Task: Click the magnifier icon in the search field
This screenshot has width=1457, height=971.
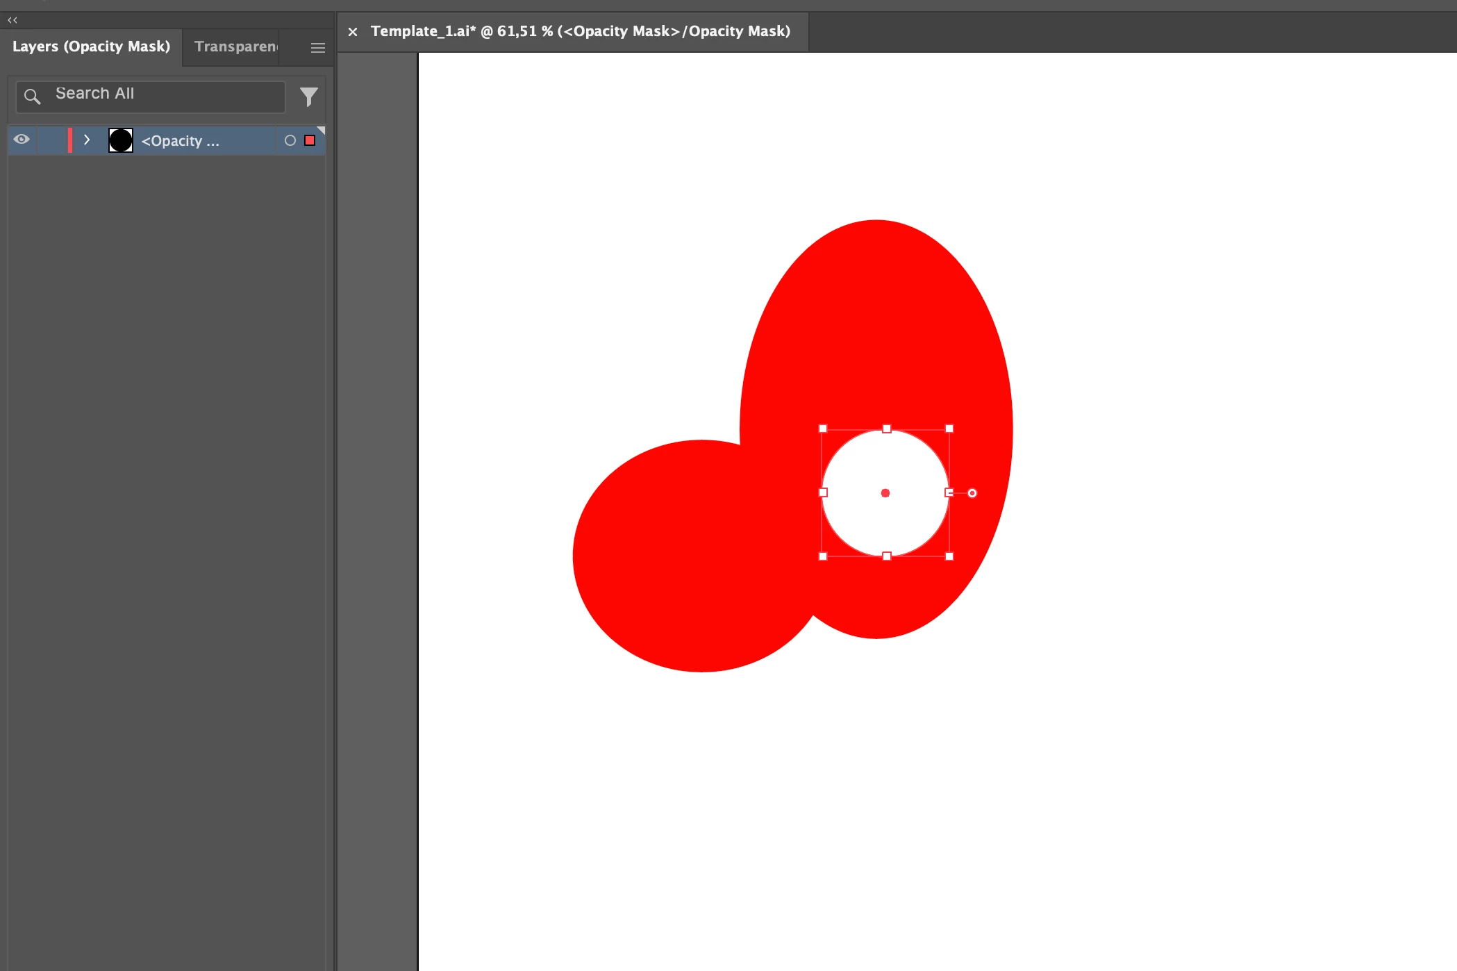Action: 32,97
